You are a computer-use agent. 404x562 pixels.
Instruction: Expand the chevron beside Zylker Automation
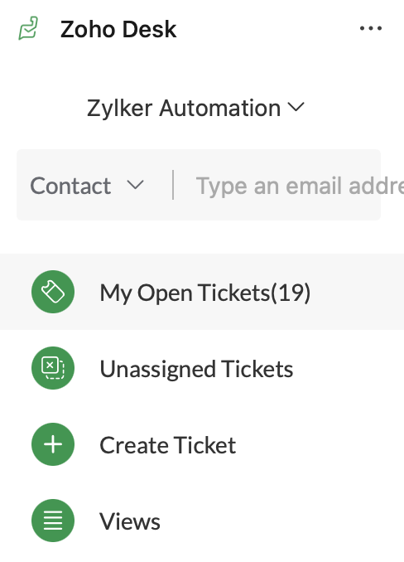pyautogui.click(x=296, y=107)
